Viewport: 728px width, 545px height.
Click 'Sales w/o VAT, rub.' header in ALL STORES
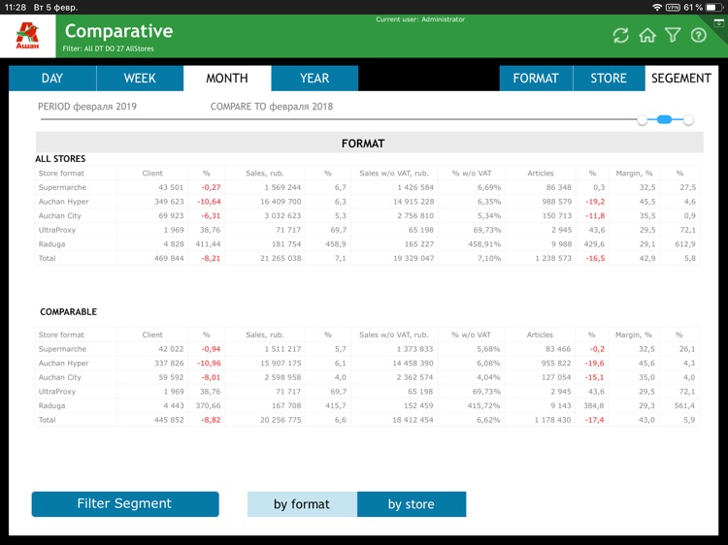394,173
